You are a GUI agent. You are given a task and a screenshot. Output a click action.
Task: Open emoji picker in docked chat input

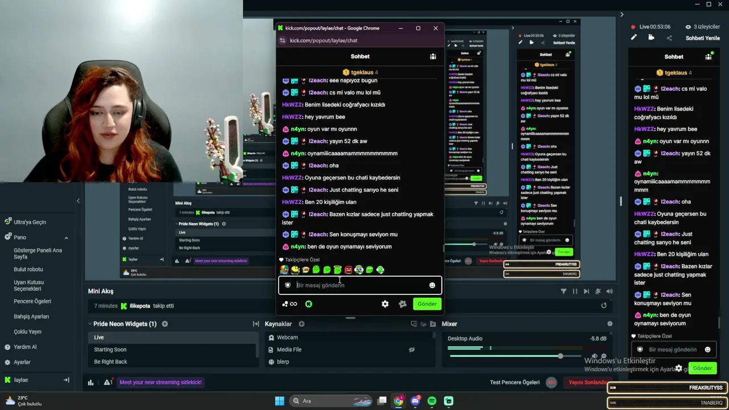pyautogui.click(x=707, y=350)
